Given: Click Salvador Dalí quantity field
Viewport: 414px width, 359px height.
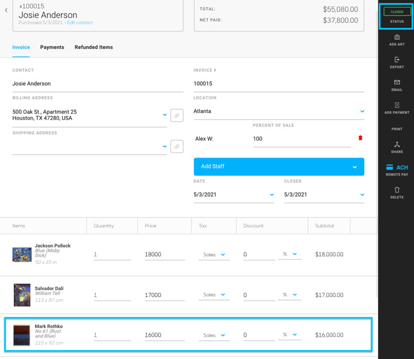Looking at the screenshot, I should point(112,295).
